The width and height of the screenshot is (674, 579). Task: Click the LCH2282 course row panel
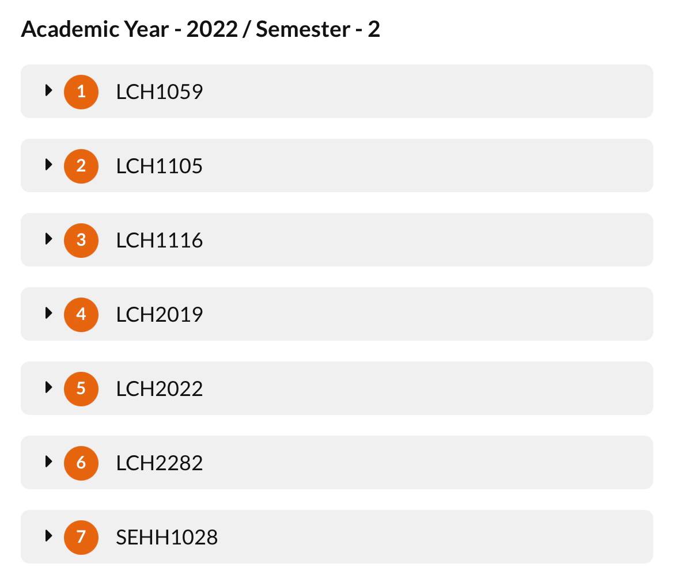337,463
